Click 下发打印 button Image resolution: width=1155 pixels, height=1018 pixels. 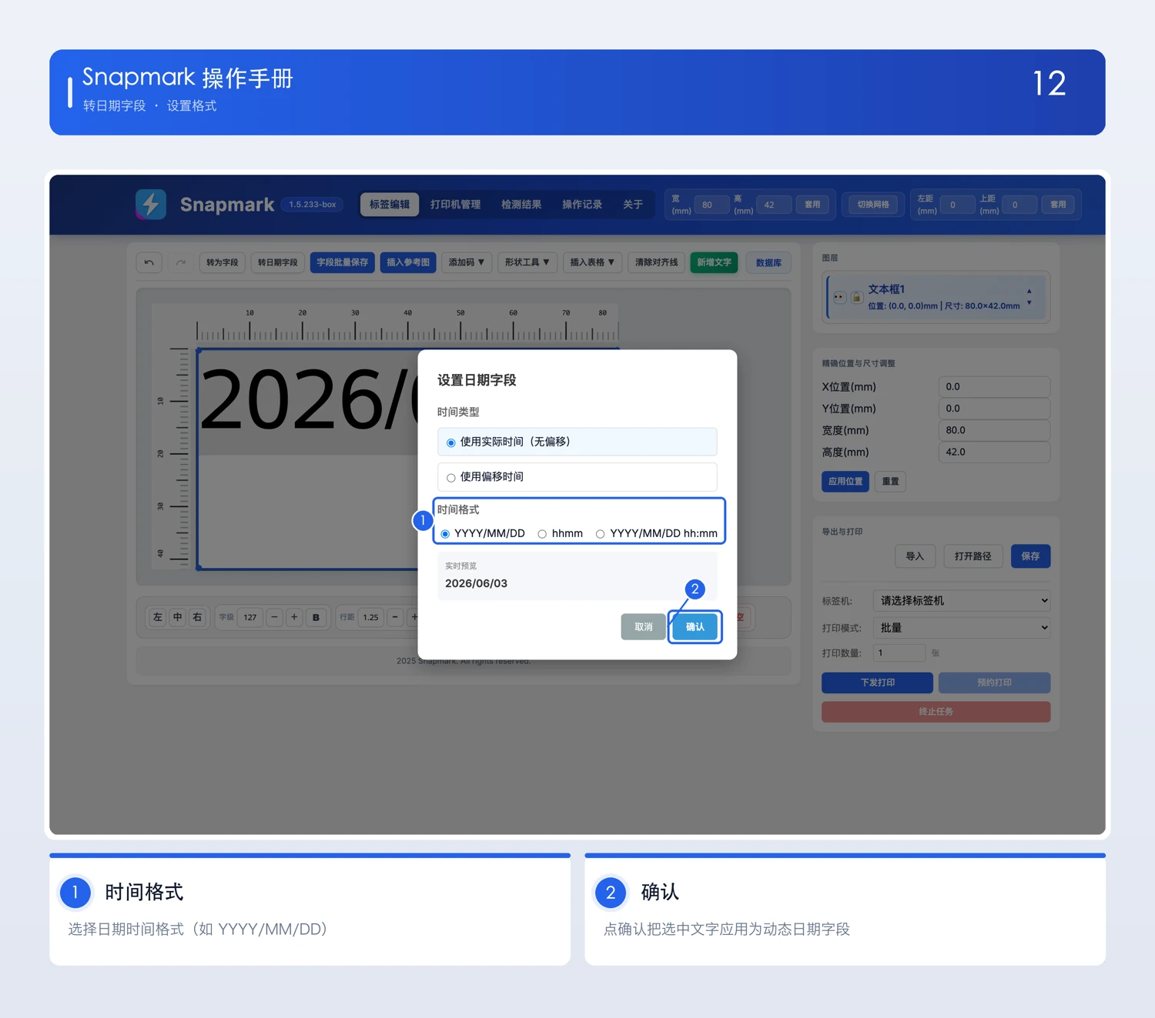[x=877, y=683]
